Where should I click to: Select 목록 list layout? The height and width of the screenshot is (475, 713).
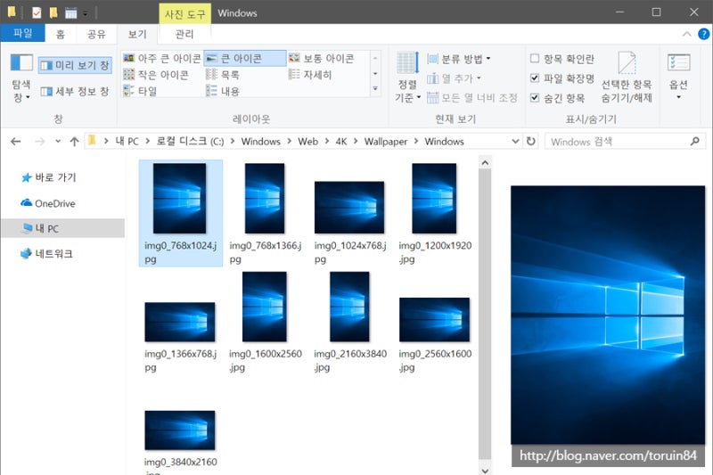click(x=223, y=75)
